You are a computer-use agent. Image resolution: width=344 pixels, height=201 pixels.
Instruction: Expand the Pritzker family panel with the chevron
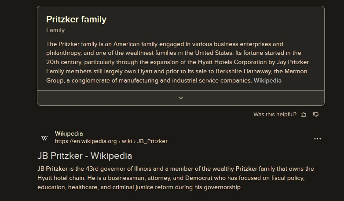pyautogui.click(x=181, y=98)
